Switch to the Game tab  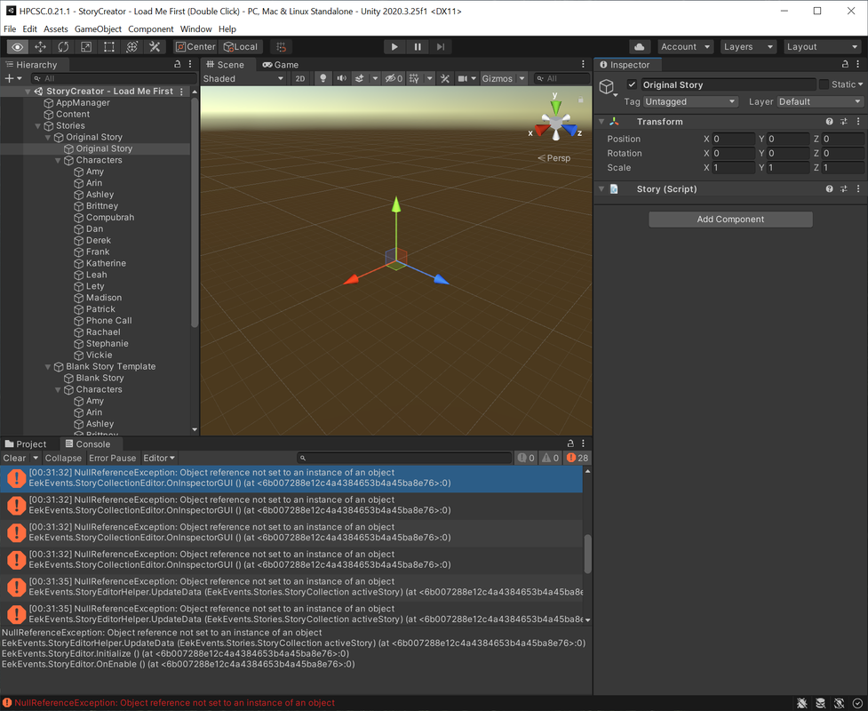tap(281, 65)
